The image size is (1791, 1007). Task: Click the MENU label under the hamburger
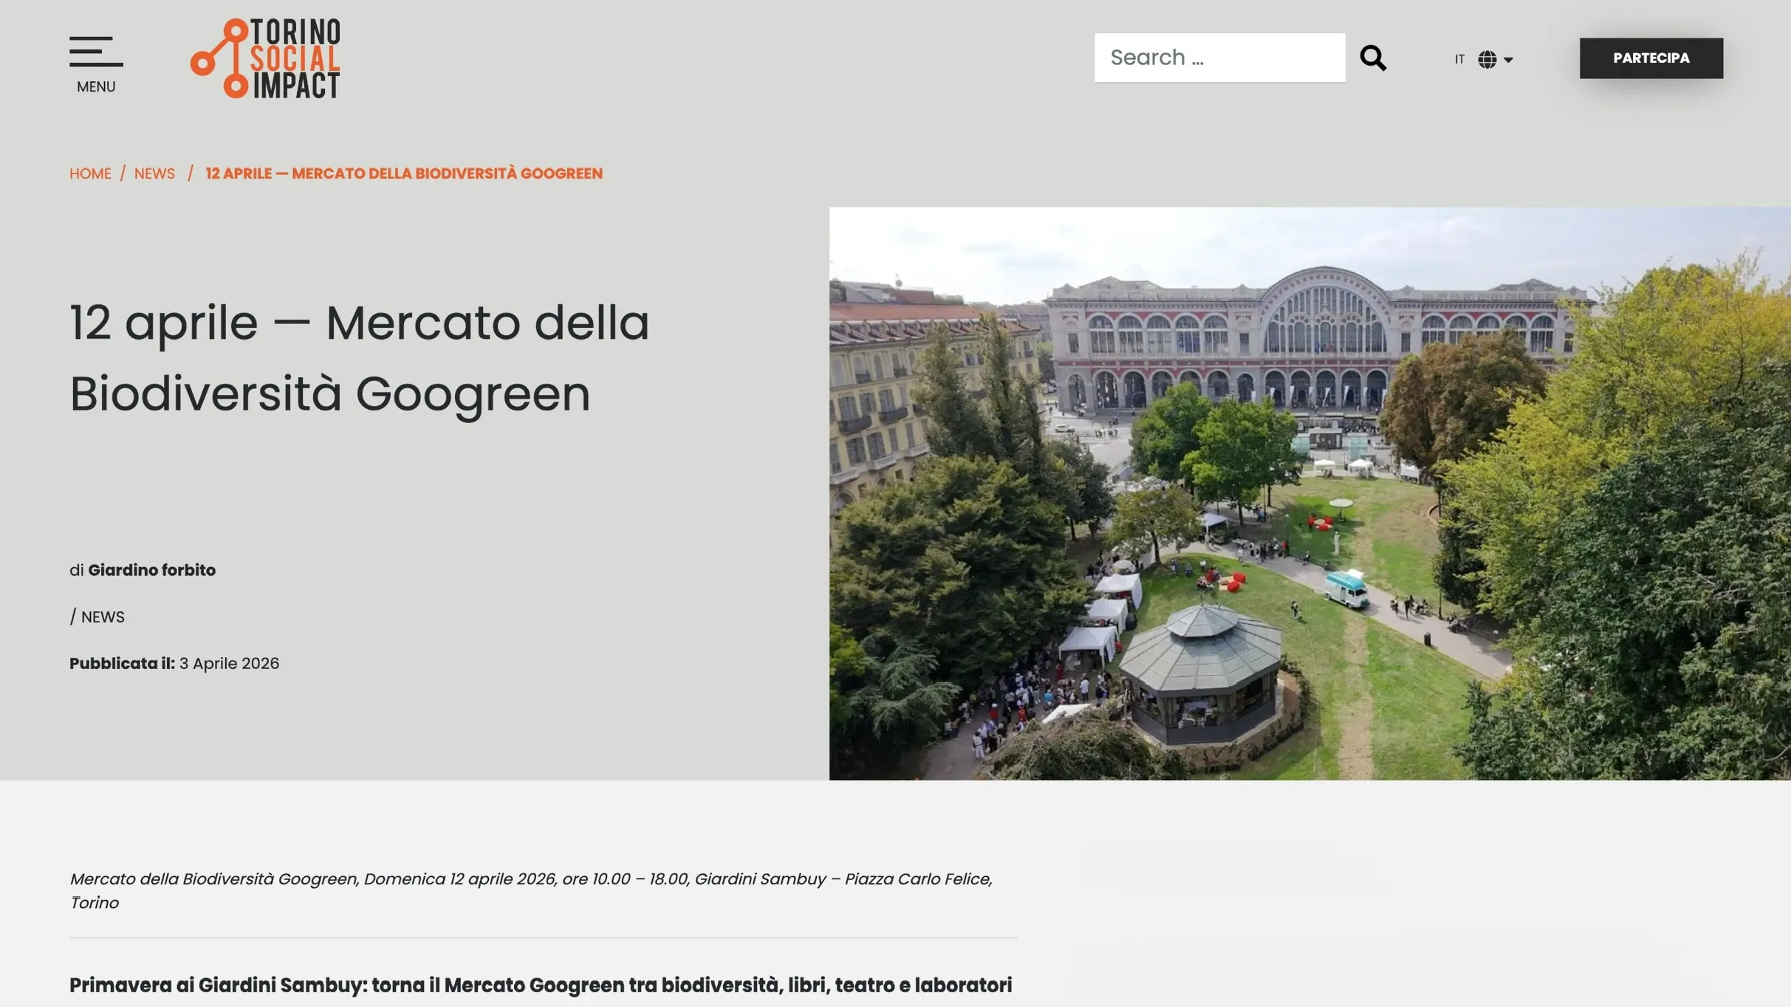96,86
